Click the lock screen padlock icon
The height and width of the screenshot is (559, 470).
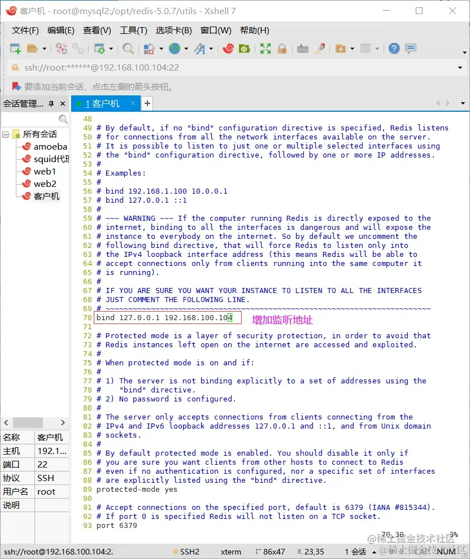click(x=282, y=49)
